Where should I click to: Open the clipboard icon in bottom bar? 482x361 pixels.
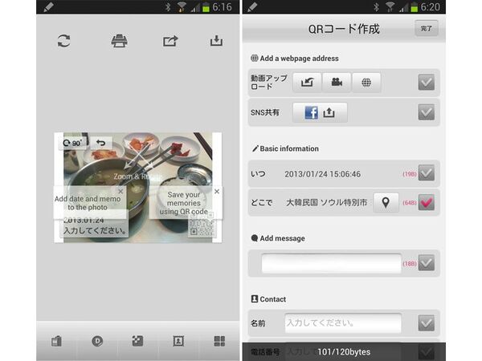56,341
